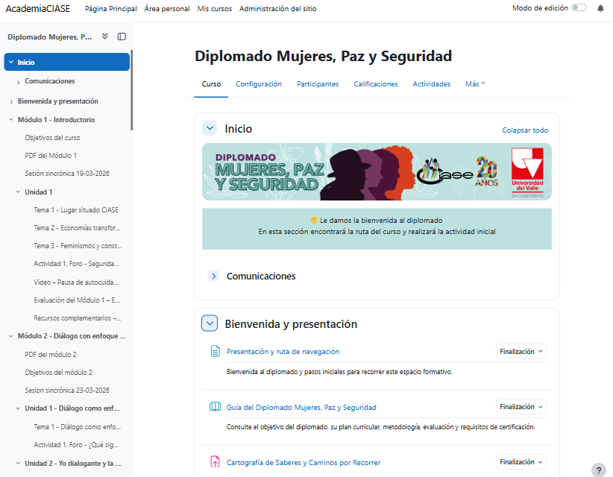
Task: Close the course index drawer icon
Action: [x=122, y=37]
